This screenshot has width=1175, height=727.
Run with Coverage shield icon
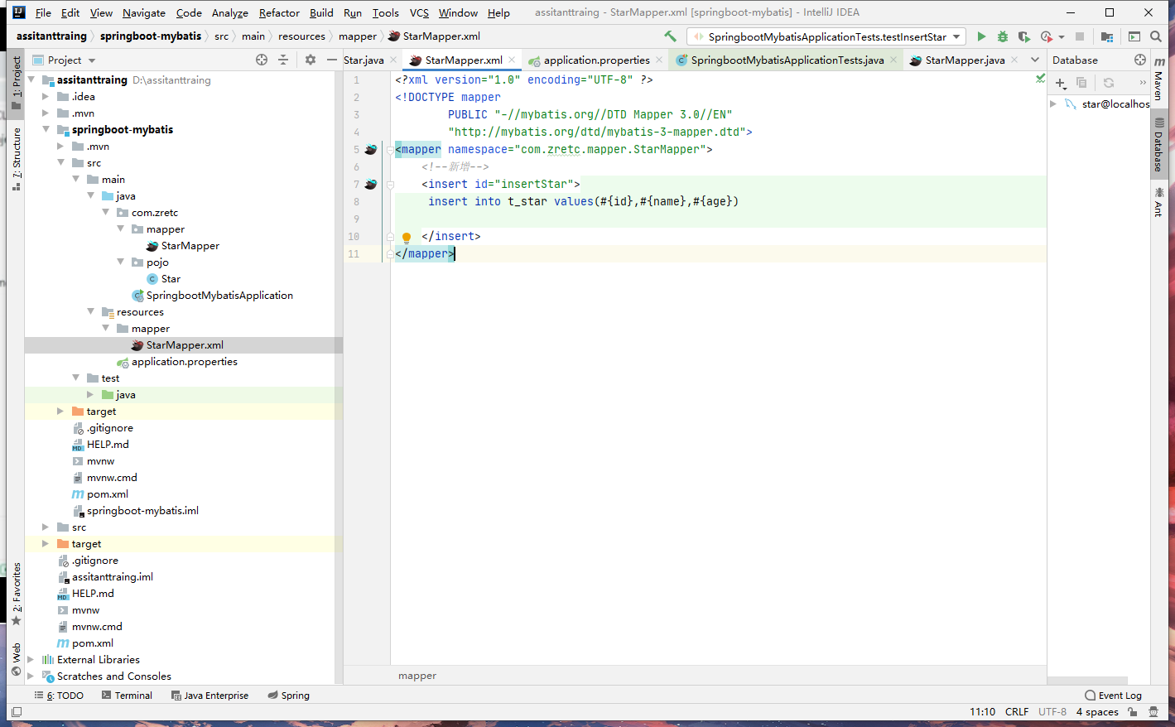[1024, 36]
